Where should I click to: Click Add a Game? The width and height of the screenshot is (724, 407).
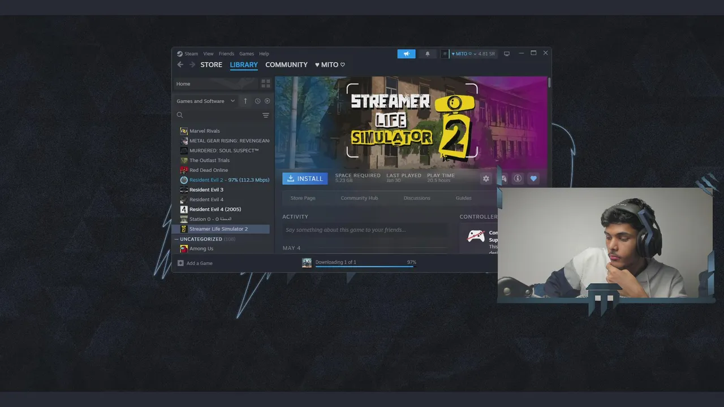point(195,263)
